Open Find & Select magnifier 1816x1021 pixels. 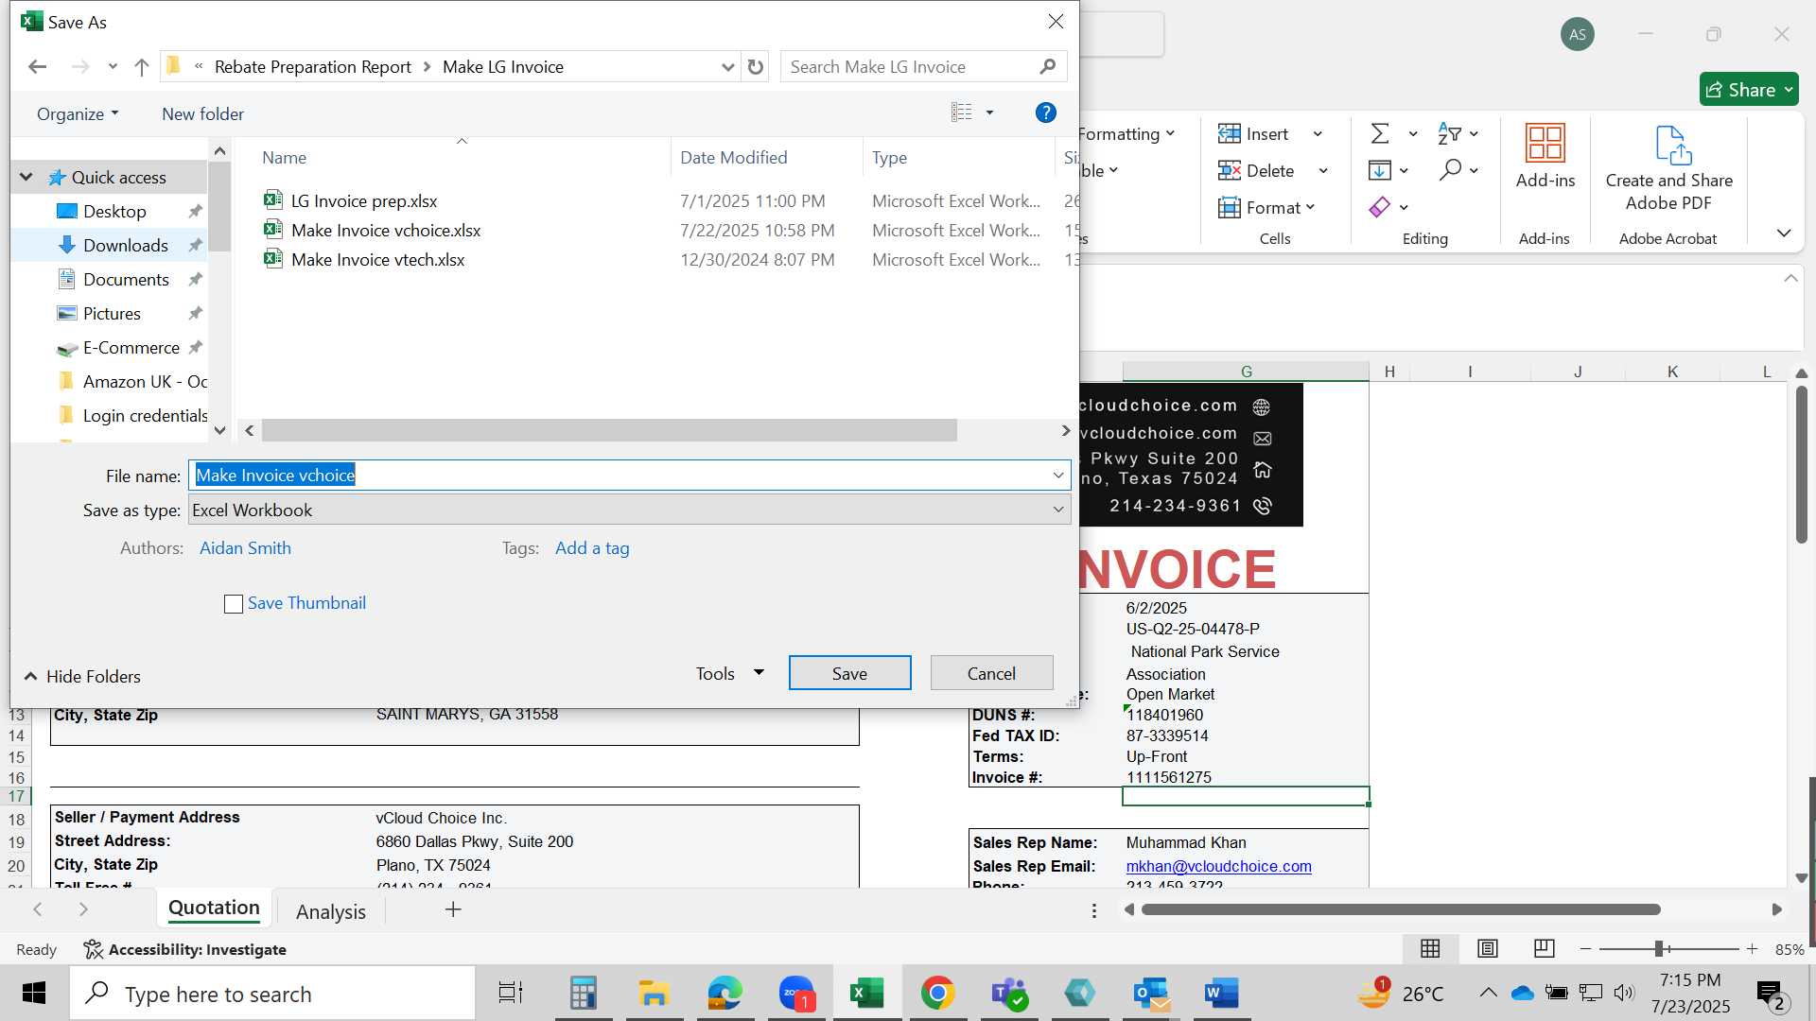coord(1450,170)
